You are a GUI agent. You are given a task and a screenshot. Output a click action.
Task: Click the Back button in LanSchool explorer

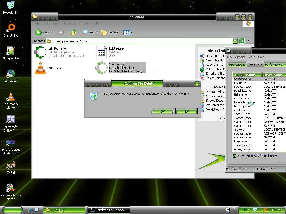[x=42, y=32]
